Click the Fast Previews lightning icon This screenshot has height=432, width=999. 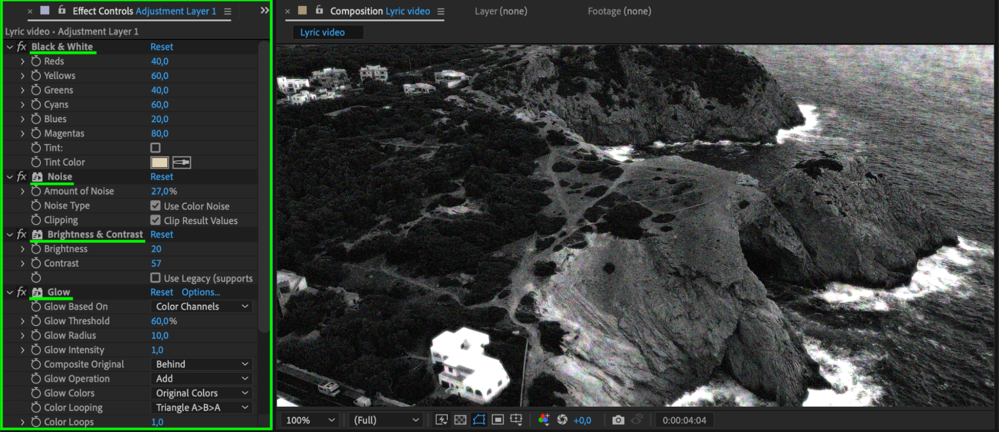(441, 420)
